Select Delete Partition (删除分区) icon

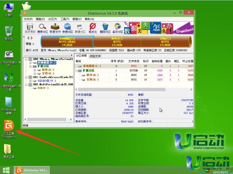click(x=105, y=28)
